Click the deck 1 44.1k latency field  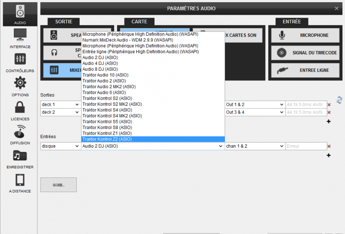coord(306,104)
